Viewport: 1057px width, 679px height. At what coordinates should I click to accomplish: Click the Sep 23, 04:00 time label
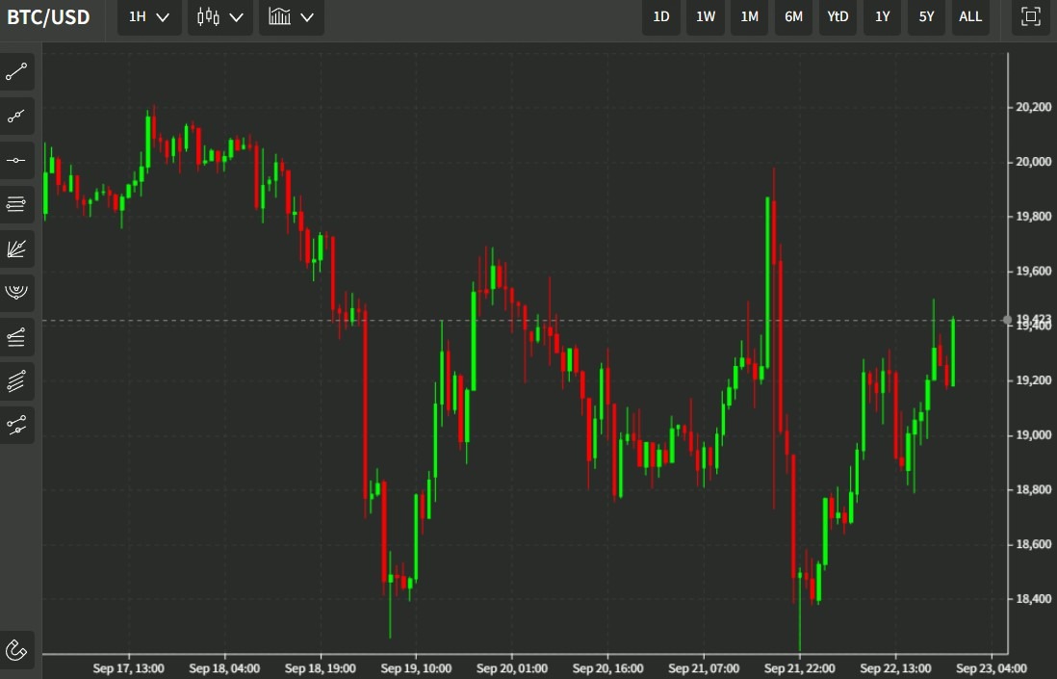coord(992,668)
